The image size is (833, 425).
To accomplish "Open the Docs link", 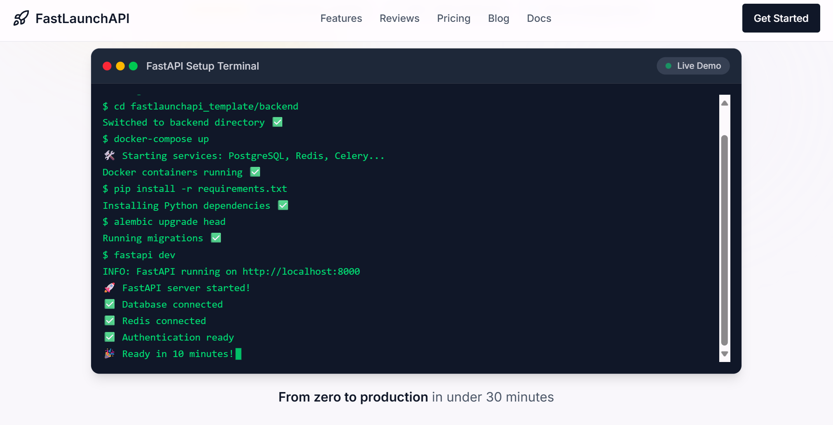I will 539,19.
